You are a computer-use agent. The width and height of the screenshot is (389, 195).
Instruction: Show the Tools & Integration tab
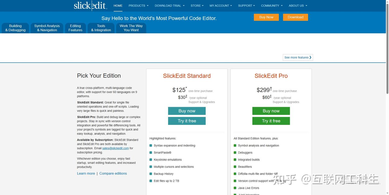coord(101,28)
